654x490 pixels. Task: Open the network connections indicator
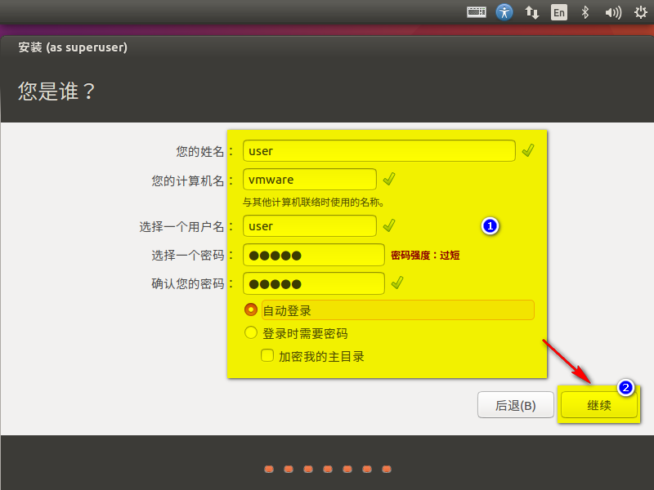pos(532,12)
